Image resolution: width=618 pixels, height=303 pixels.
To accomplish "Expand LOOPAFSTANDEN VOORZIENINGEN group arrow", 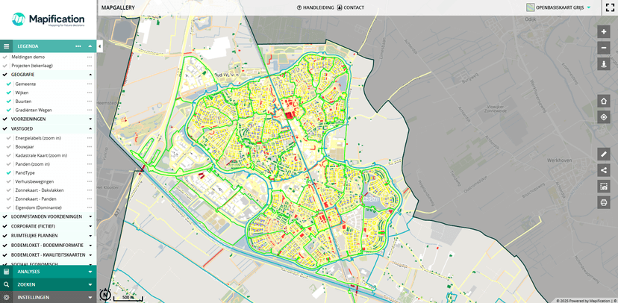I will pyautogui.click(x=90, y=216).
